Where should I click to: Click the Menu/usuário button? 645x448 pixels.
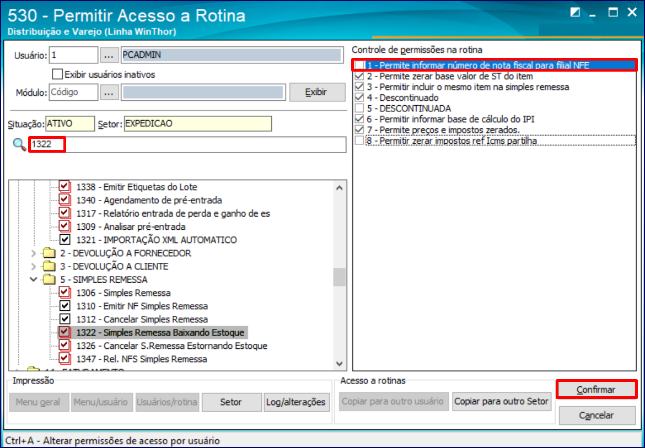[101, 402]
